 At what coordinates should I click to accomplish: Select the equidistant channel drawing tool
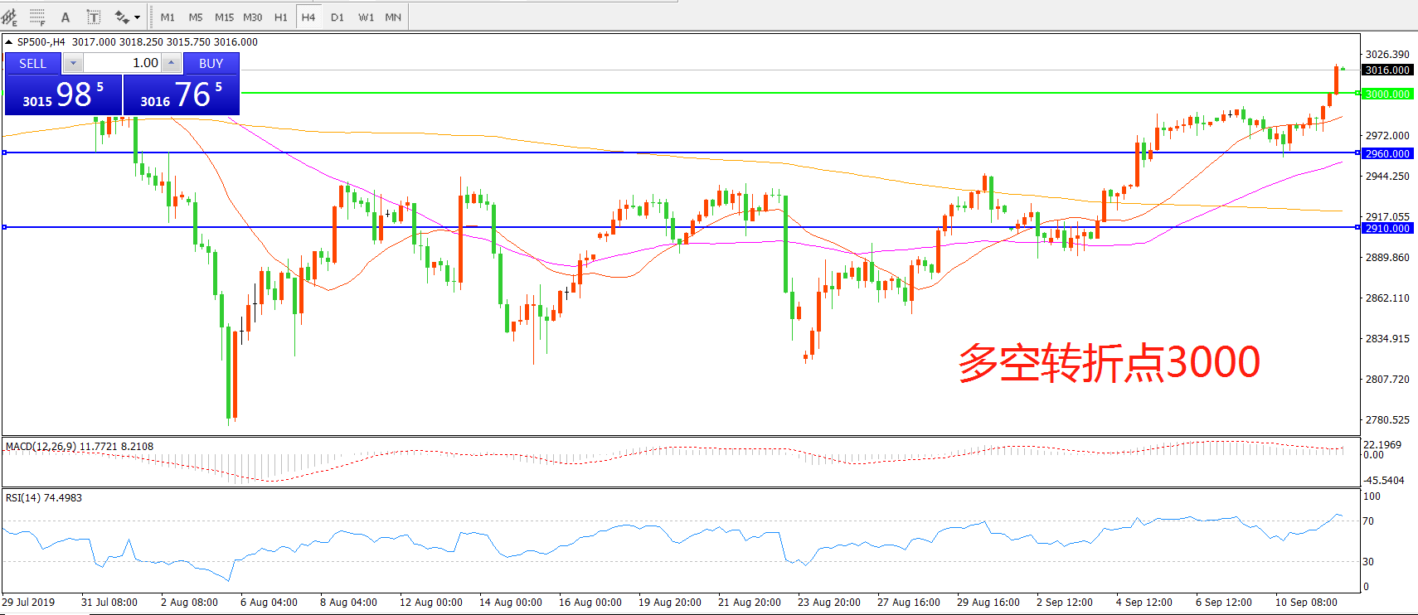click(x=10, y=17)
